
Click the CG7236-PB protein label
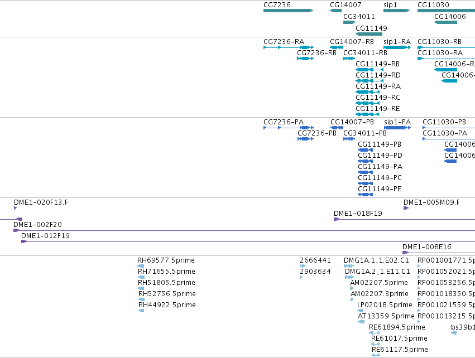(317, 133)
